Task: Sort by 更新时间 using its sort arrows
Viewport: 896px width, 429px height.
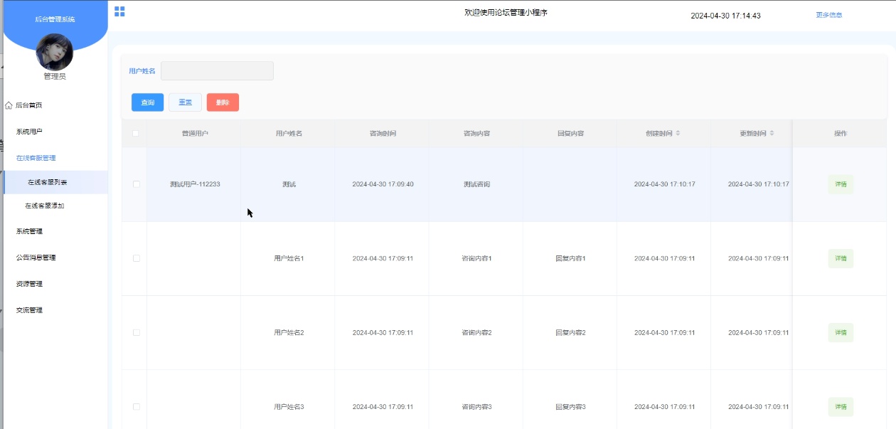Action: pyautogui.click(x=772, y=134)
